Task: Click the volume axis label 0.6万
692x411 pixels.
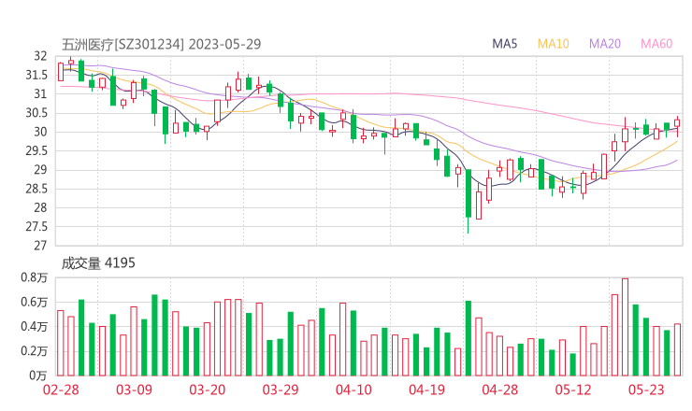Action: (x=34, y=302)
